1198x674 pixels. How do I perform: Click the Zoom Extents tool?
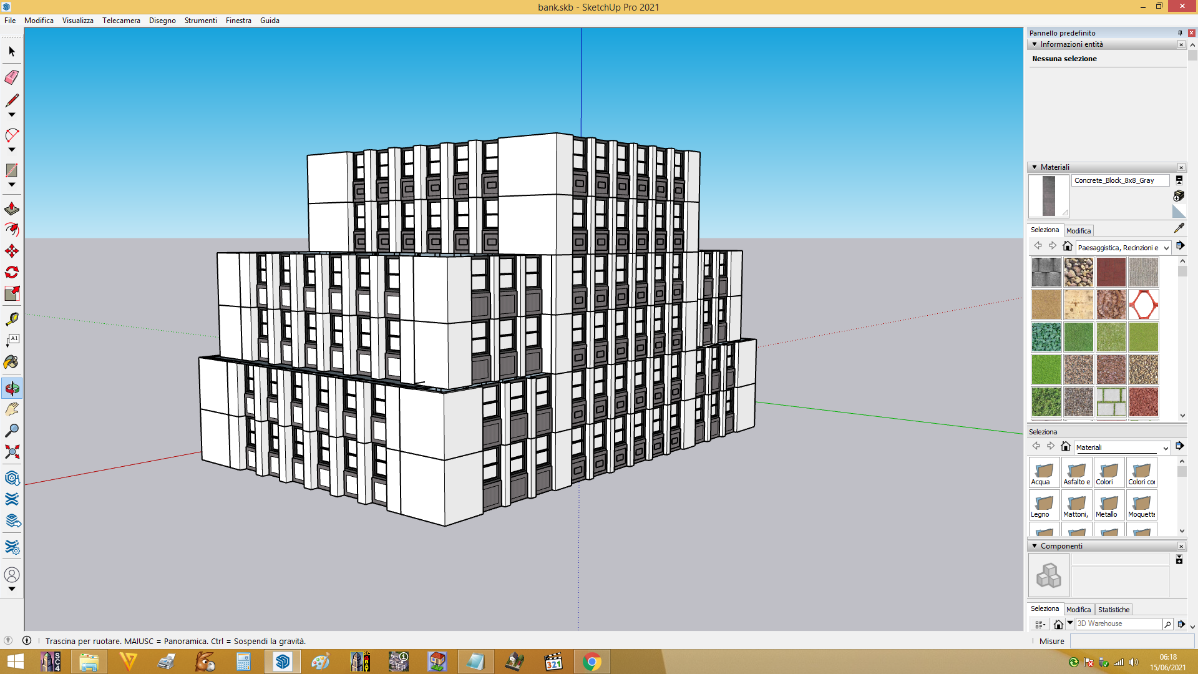pos(12,452)
